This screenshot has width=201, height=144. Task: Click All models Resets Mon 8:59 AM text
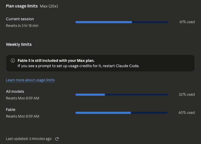click(x=22, y=98)
